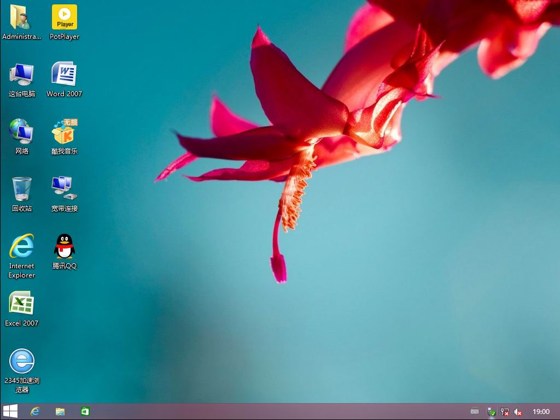Select the Internet Explorer desktop icon

tap(22, 256)
